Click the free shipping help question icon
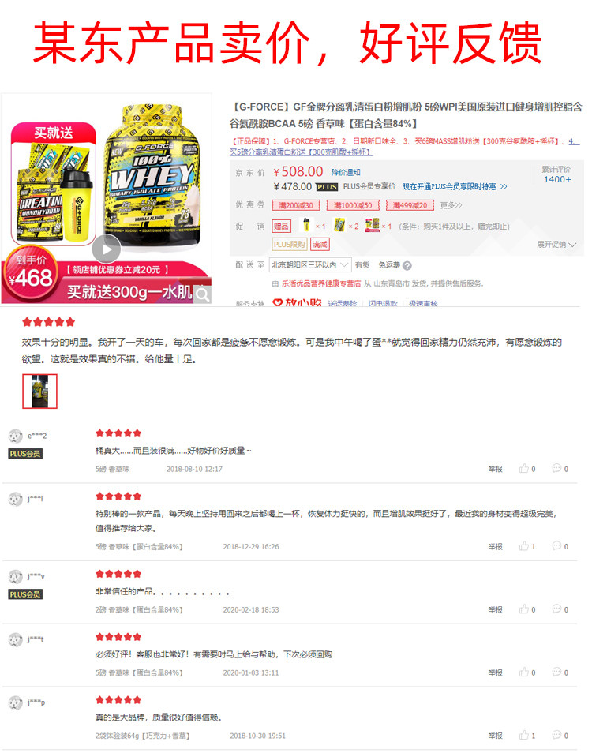The height and width of the screenshot is (753, 592). pyautogui.click(x=407, y=265)
